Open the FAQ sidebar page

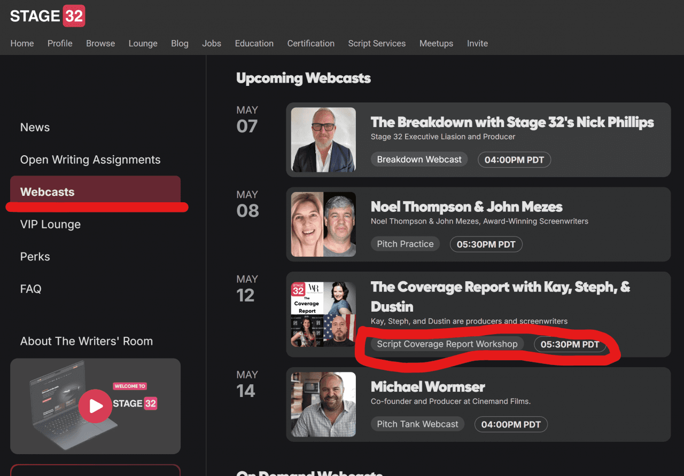30,289
